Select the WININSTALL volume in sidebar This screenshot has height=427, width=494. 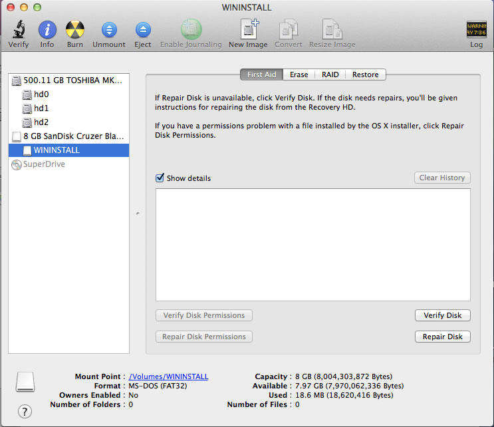tap(69, 150)
